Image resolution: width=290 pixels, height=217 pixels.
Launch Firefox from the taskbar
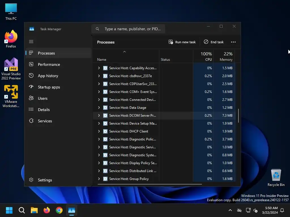pos(47,210)
